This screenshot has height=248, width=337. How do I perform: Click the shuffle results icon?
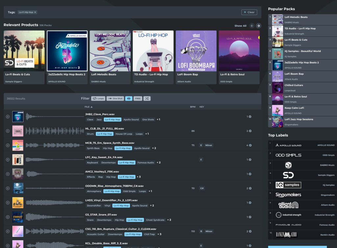coord(147,98)
